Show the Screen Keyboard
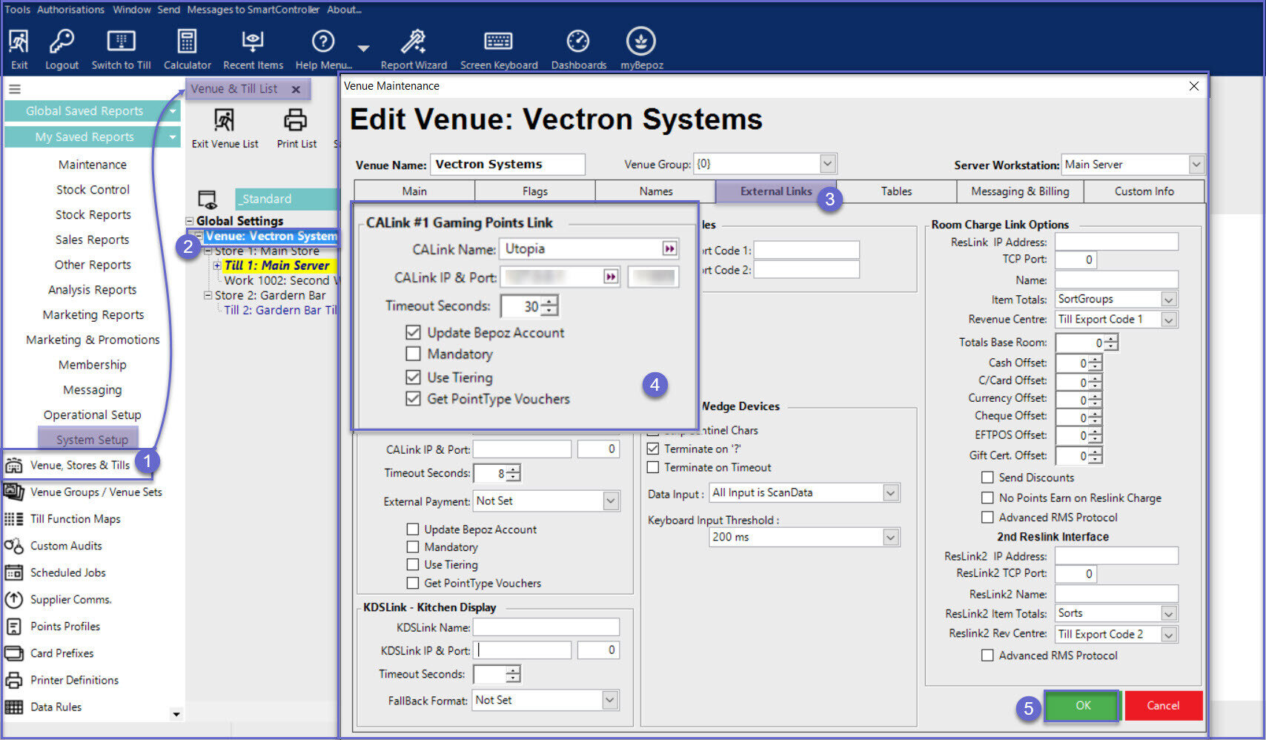 (498, 42)
